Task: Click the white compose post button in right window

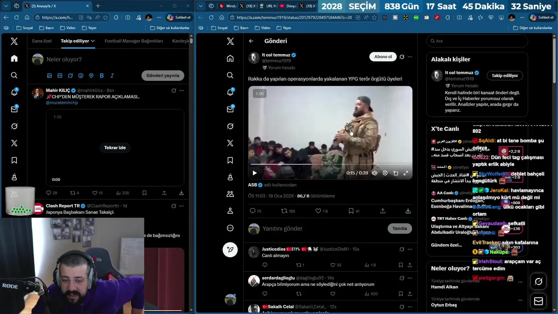Action: [230, 249]
